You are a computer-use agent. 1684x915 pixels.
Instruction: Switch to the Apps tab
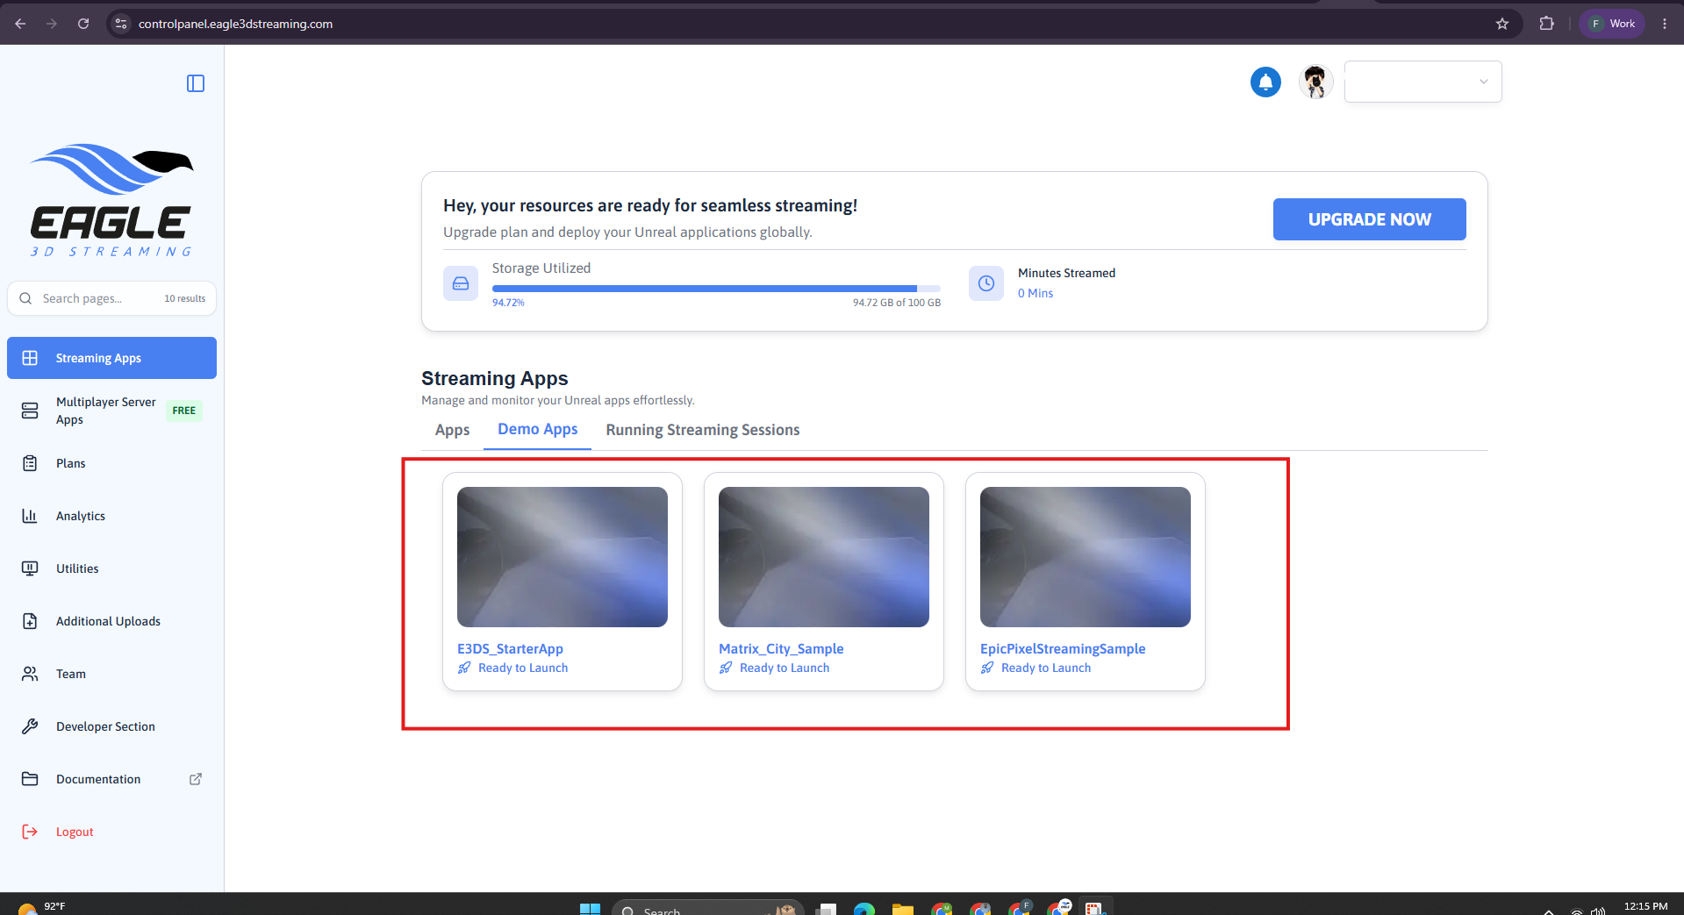[452, 430]
